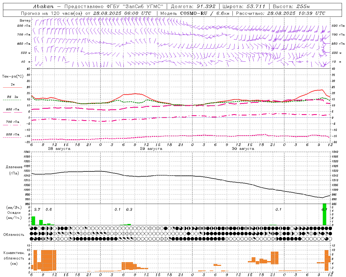Click the left "990" pressure axis value
The width and height of the screenshot is (346, 277).
click(x=27, y=199)
